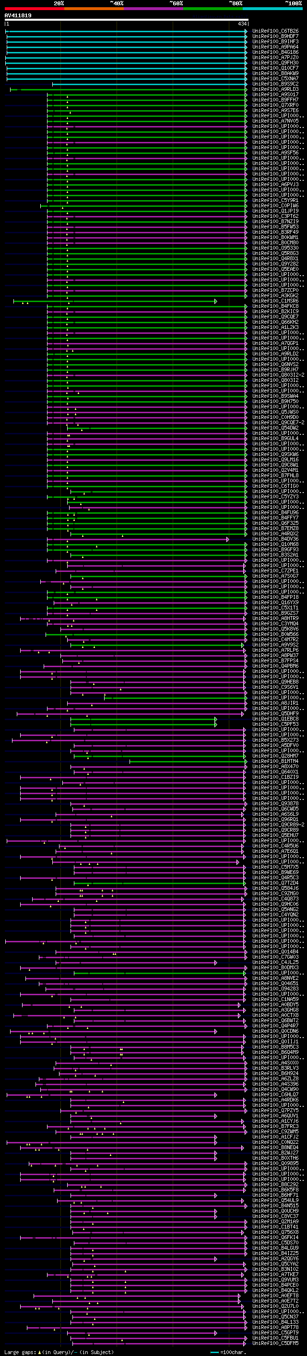Click the white query sequence bar
Image resolution: width=307 pixels, height=1356 pixels.
tap(127, 20)
